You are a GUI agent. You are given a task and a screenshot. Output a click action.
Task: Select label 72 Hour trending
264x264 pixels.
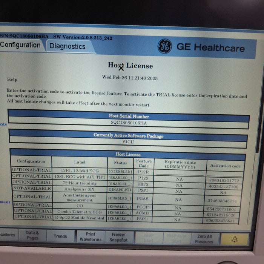tap(80, 183)
